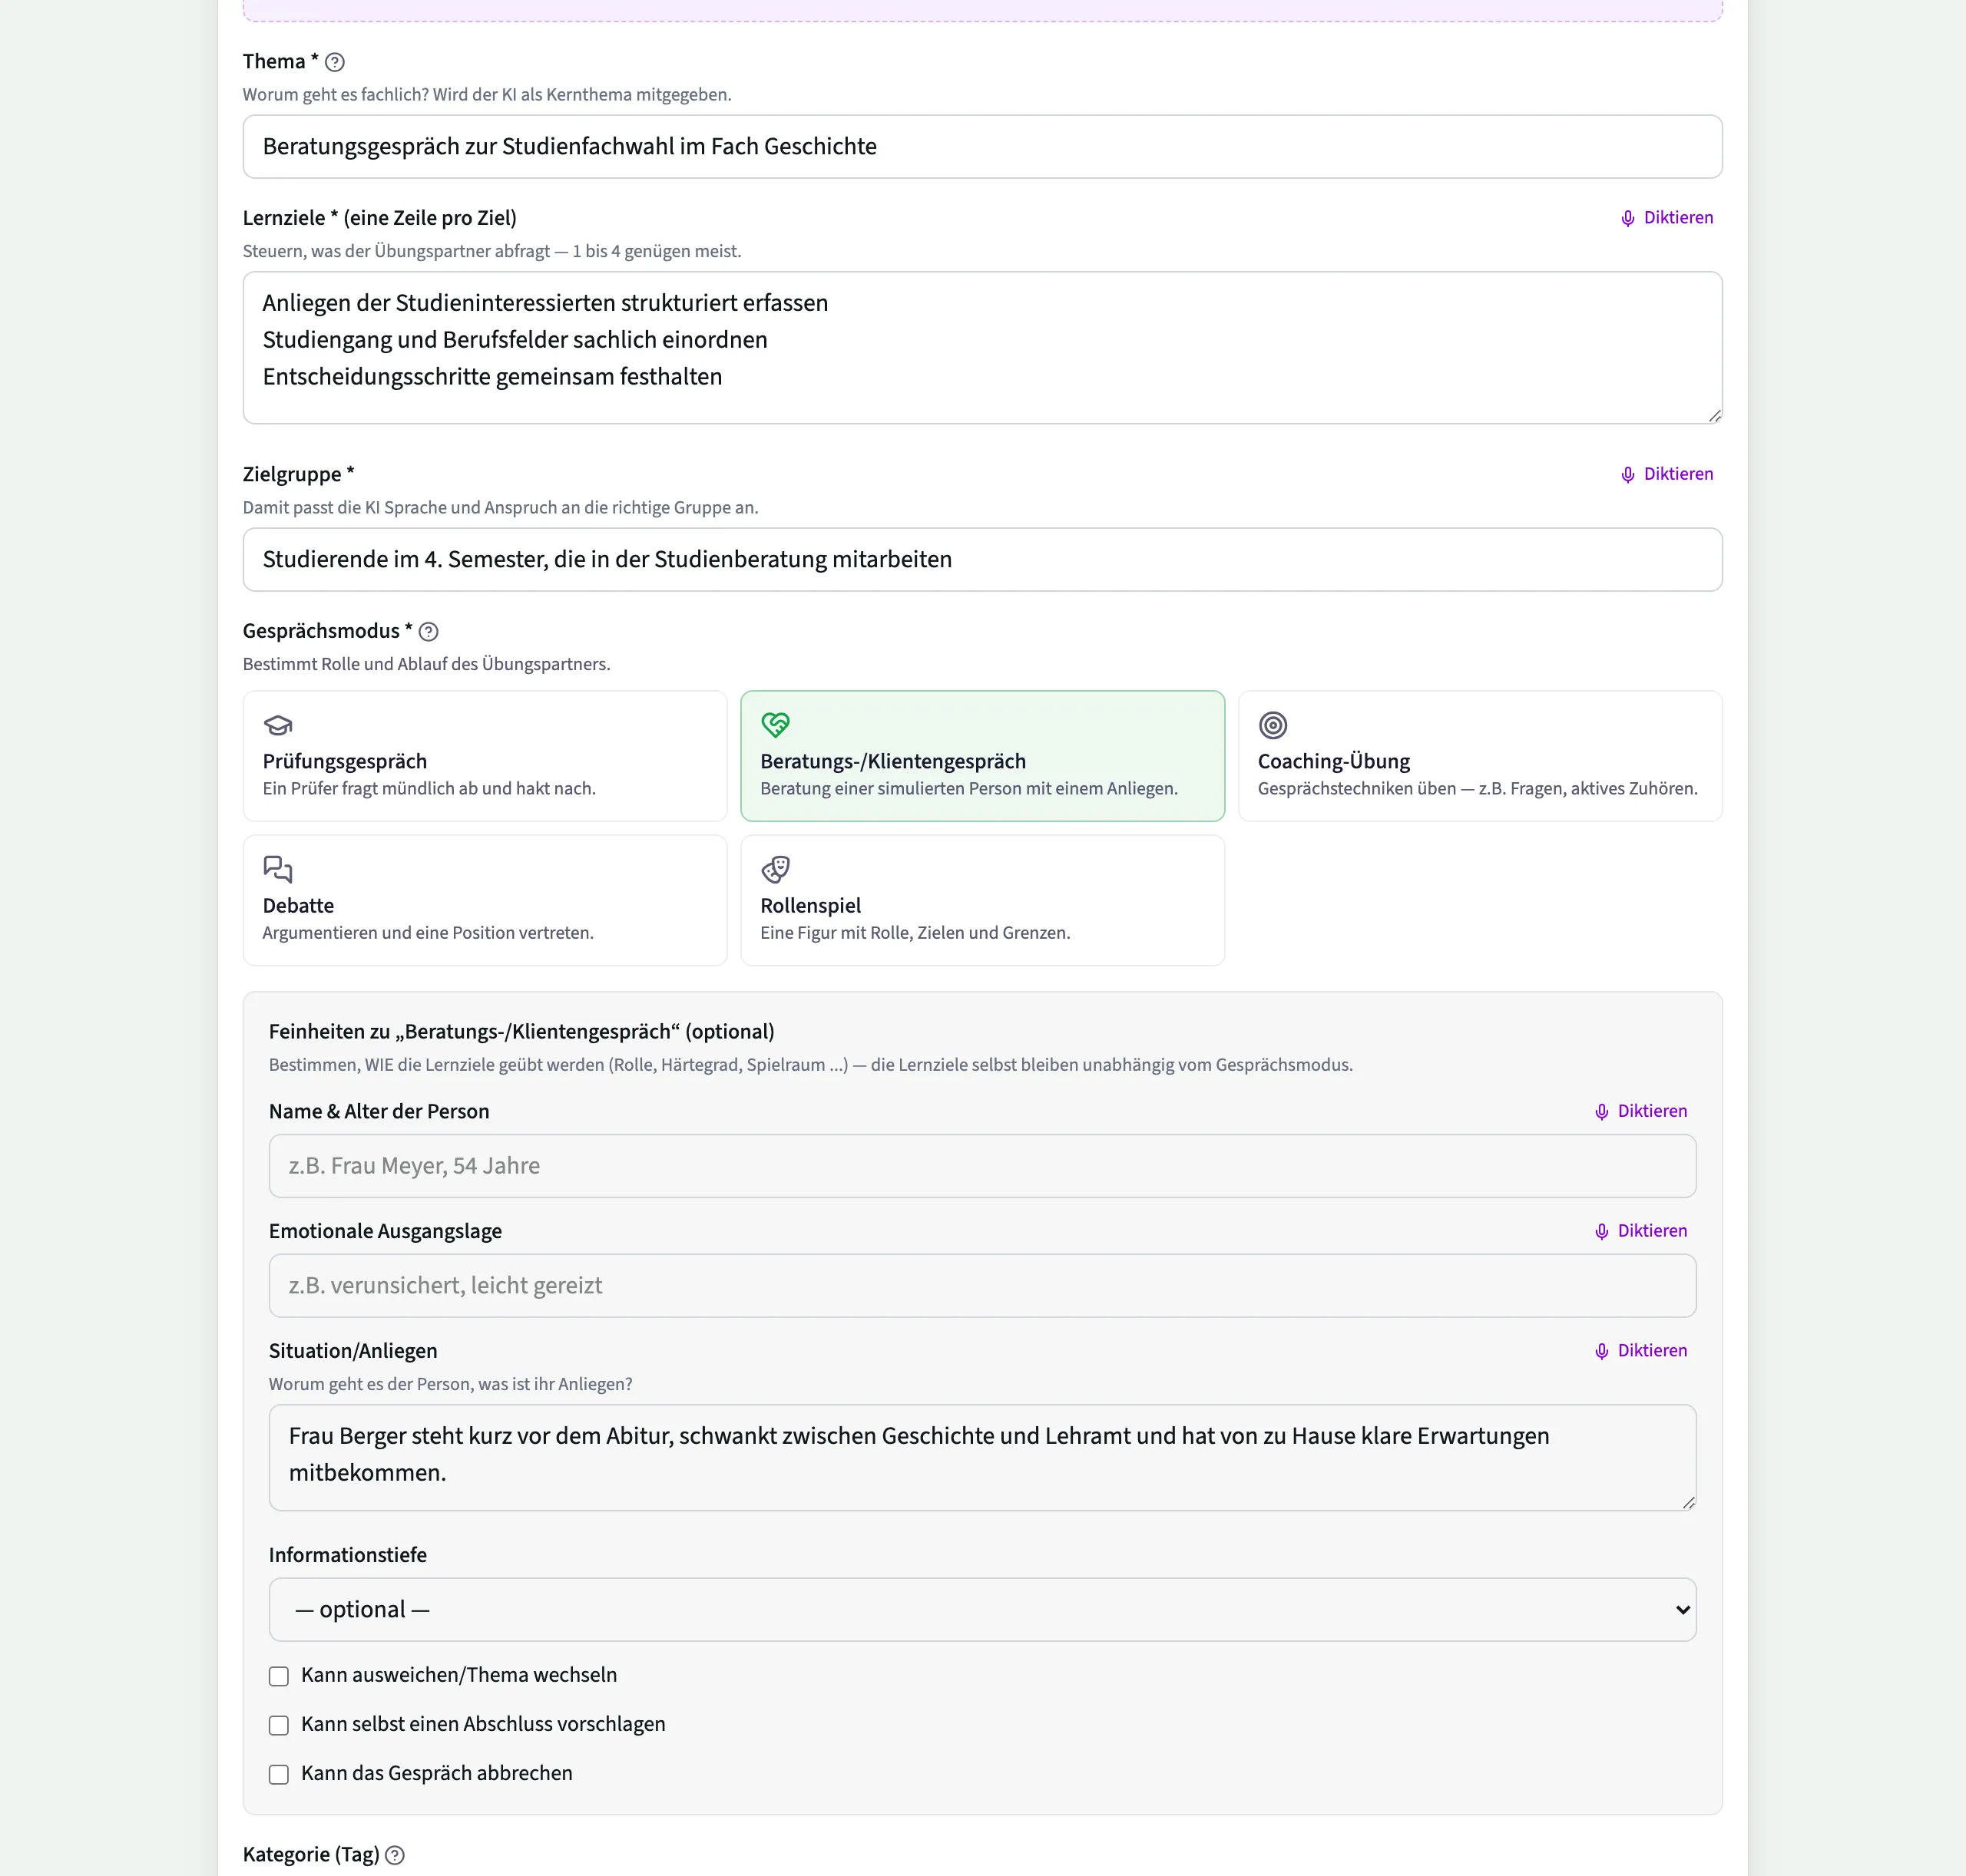This screenshot has height=1876, width=1966.
Task: Tick Kann das Gespräch abbrechen checkbox
Action: [279, 1774]
